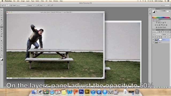Open the File menu
The height and width of the screenshot is (96, 171).
tap(14, 1)
